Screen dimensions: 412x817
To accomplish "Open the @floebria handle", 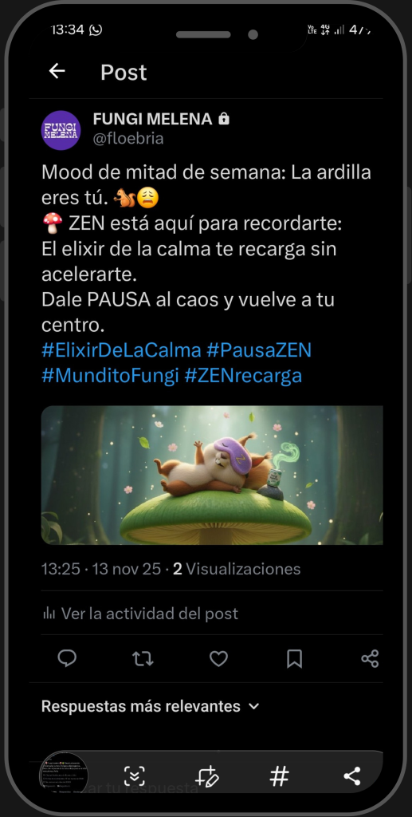I will (x=128, y=139).
